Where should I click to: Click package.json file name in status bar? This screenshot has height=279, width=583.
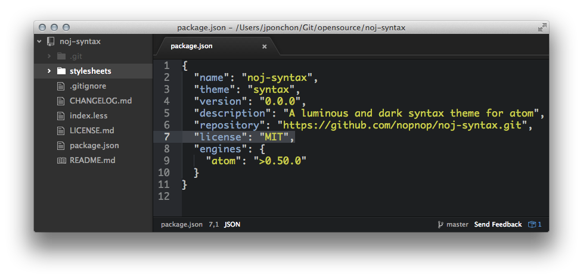(182, 224)
